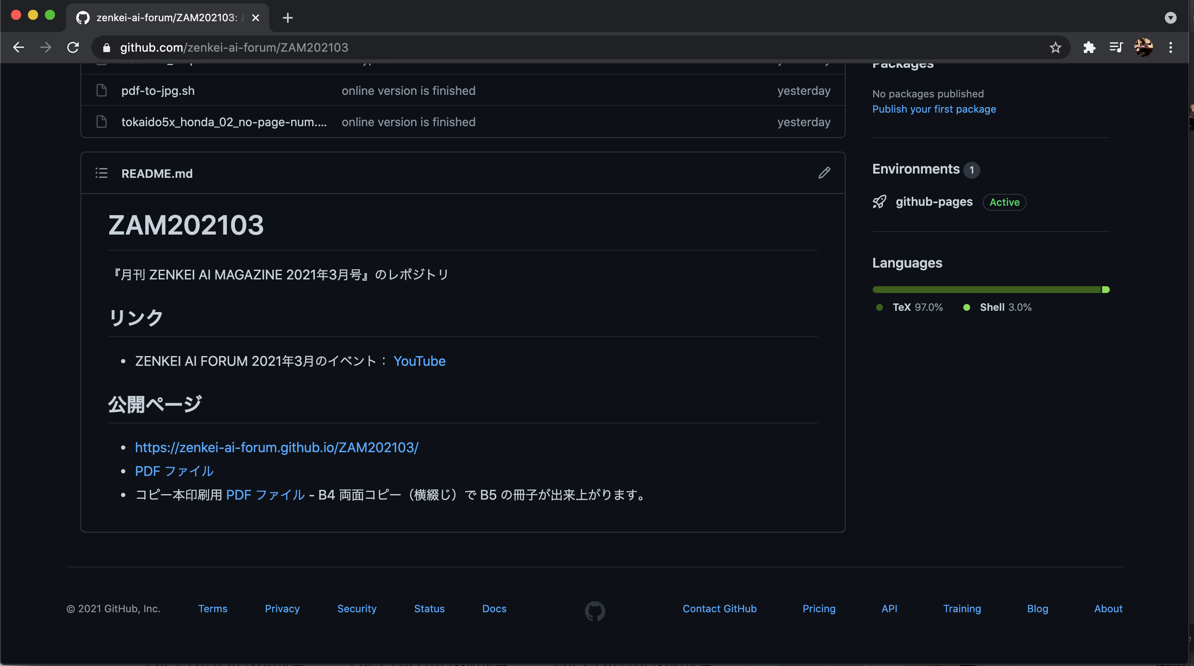Image resolution: width=1194 pixels, height=666 pixels.
Task: Click the README.md filename header
Action: pos(157,174)
